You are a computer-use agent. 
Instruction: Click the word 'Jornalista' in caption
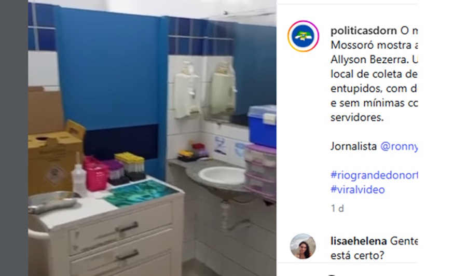tap(353, 146)
